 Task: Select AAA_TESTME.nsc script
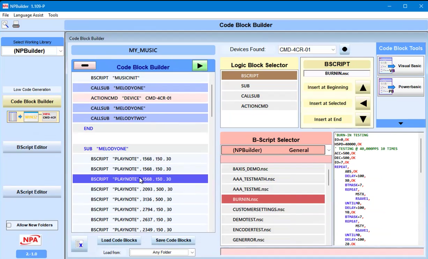click(x=273, y=189)
